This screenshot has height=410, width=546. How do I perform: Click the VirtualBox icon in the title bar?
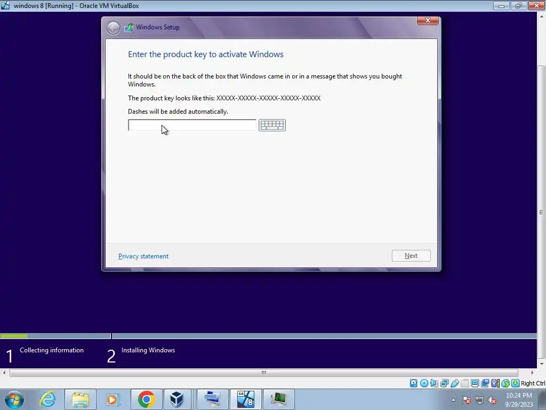click(5, 5)
